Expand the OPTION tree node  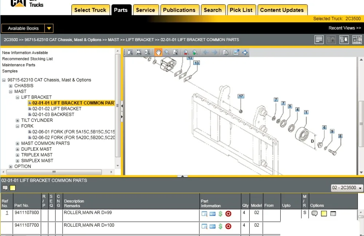(x=11, y=167)
